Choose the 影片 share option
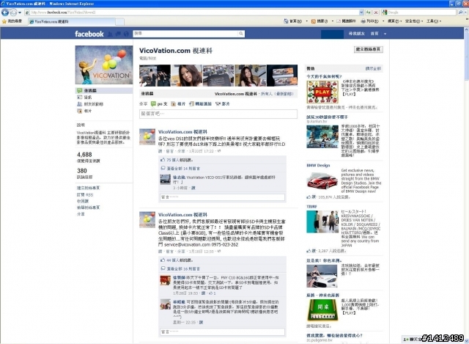The width and height of the screenshot is (469, 344). [x=223, y=104]
